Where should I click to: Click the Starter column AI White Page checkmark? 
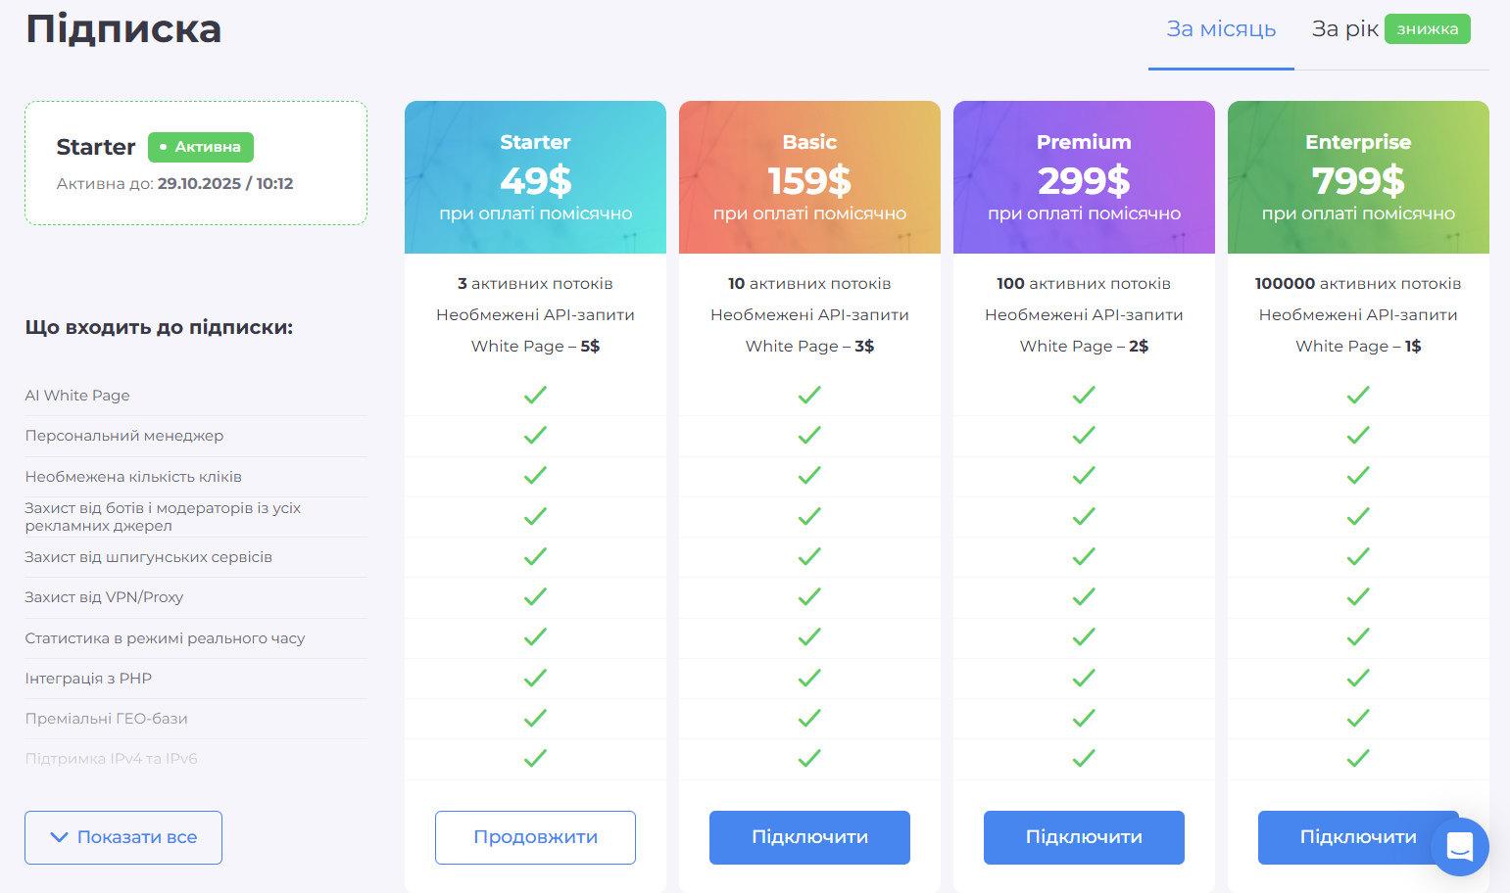point(535,395)
